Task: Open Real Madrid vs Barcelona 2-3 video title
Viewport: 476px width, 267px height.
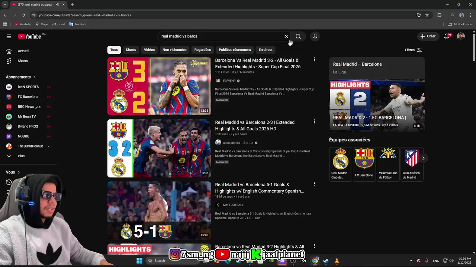Action: coord(255,125)
